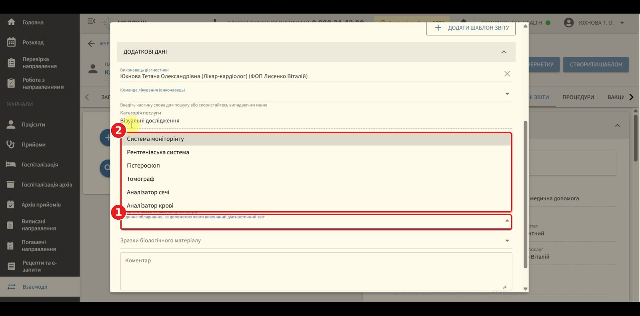Clear the Виконавець діагностики field with X

coord(507,74)
